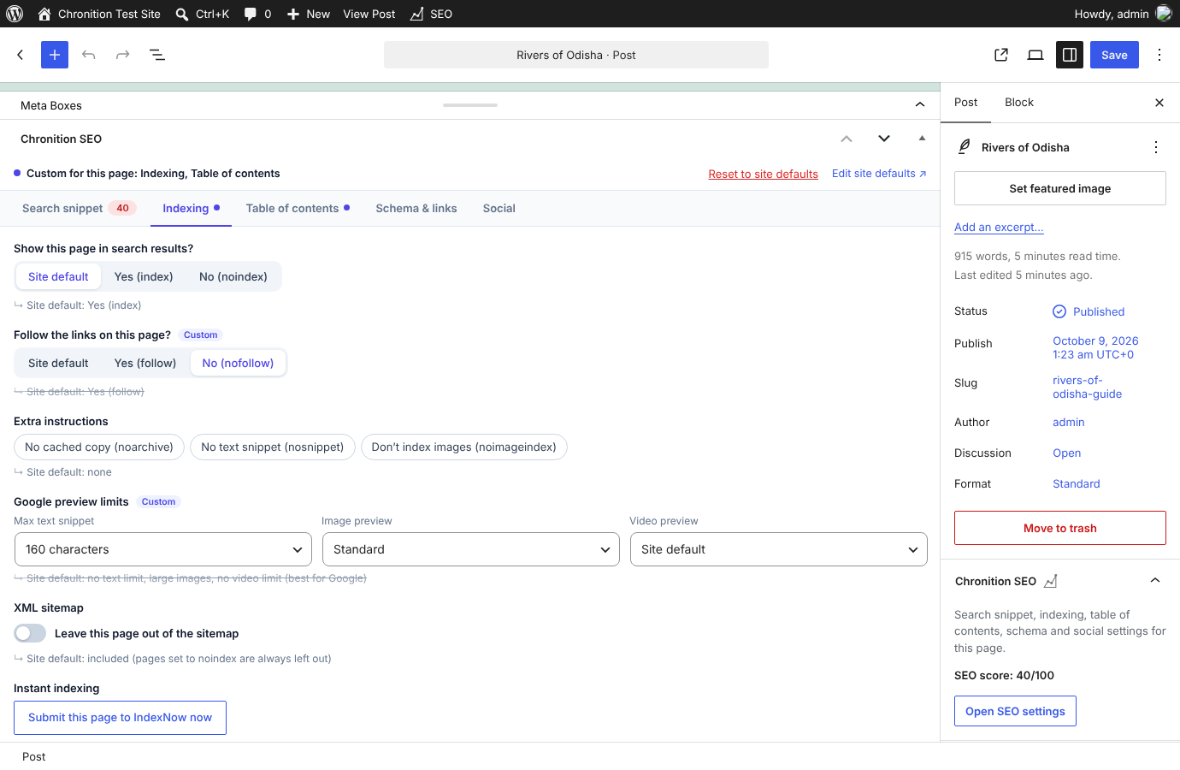This screenshot has width=1180, height=770.
Task: Choose No (noindex) option
Action: coord(233,276)
